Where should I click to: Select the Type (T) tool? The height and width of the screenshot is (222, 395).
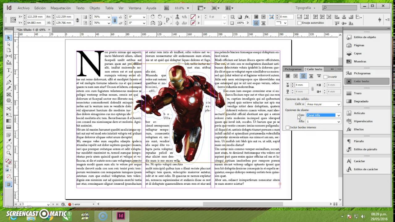point(9,70)
